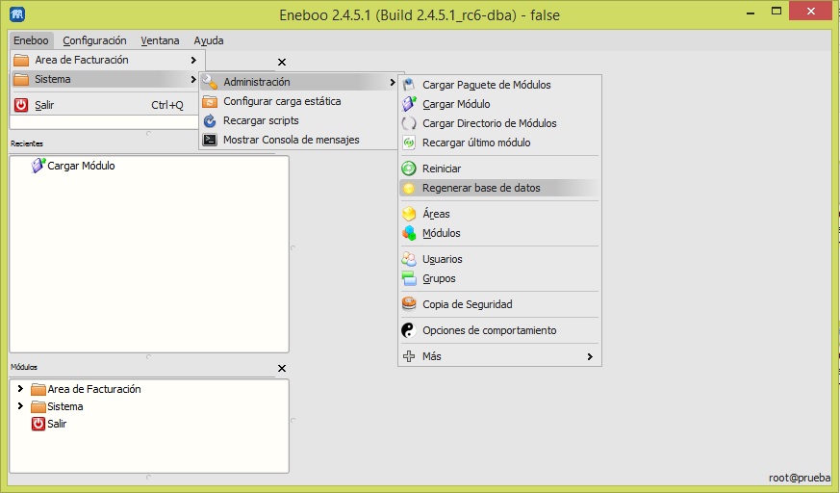Click the plus icon beside Más
This screenshot has height=493, width=840.
409,356
